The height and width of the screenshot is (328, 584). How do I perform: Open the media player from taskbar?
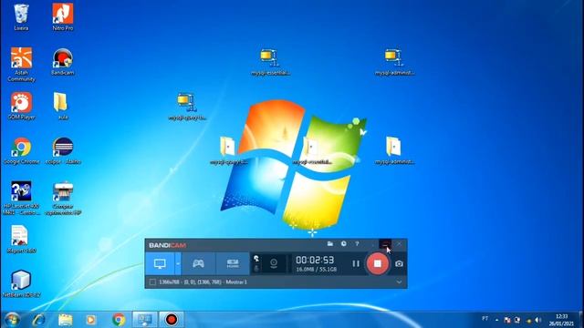click(91, 320)
